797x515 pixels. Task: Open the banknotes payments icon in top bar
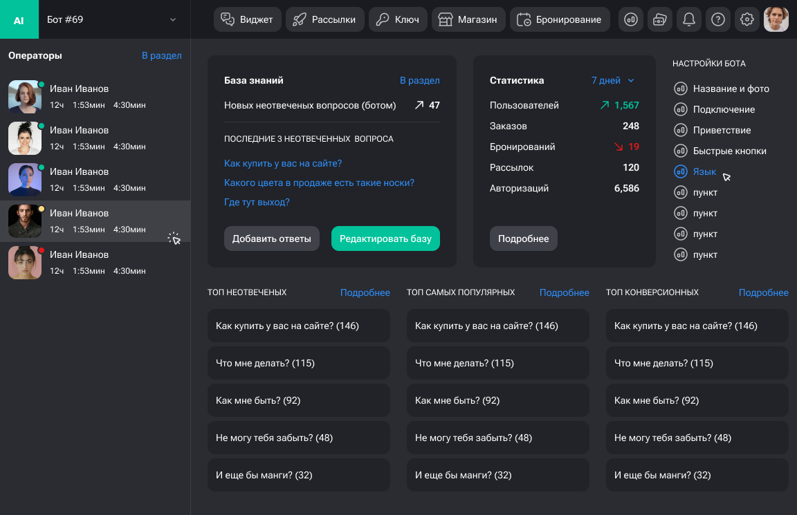pyautogui.click(x=660, y=19)
